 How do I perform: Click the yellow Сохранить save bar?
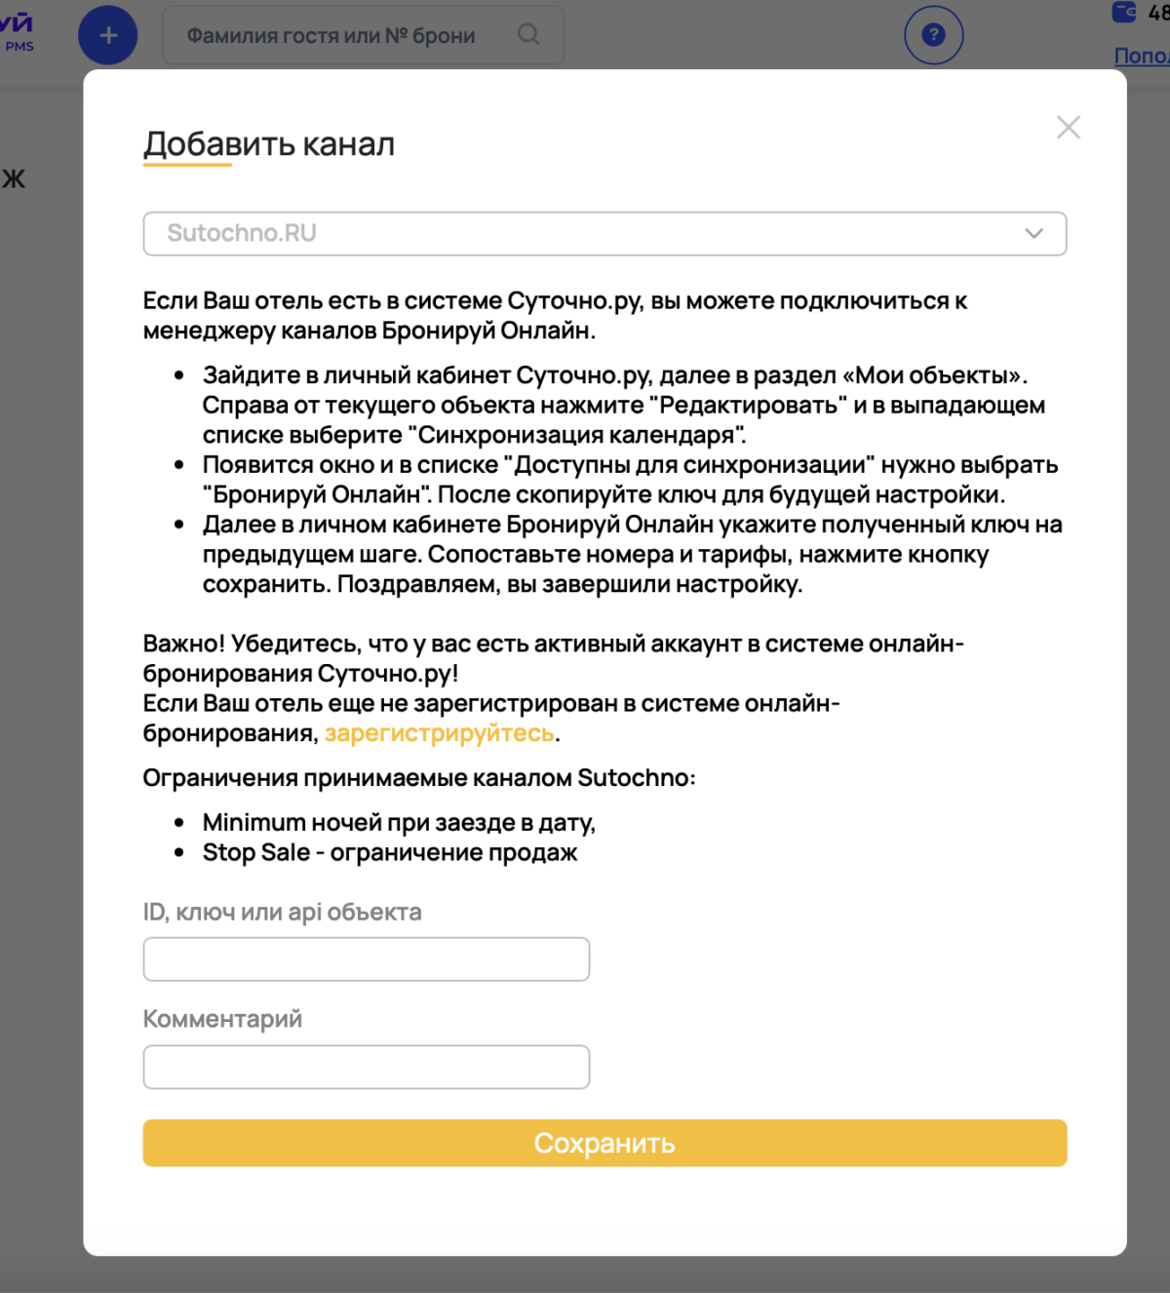pyautogui.click(x=604, y=1143)
